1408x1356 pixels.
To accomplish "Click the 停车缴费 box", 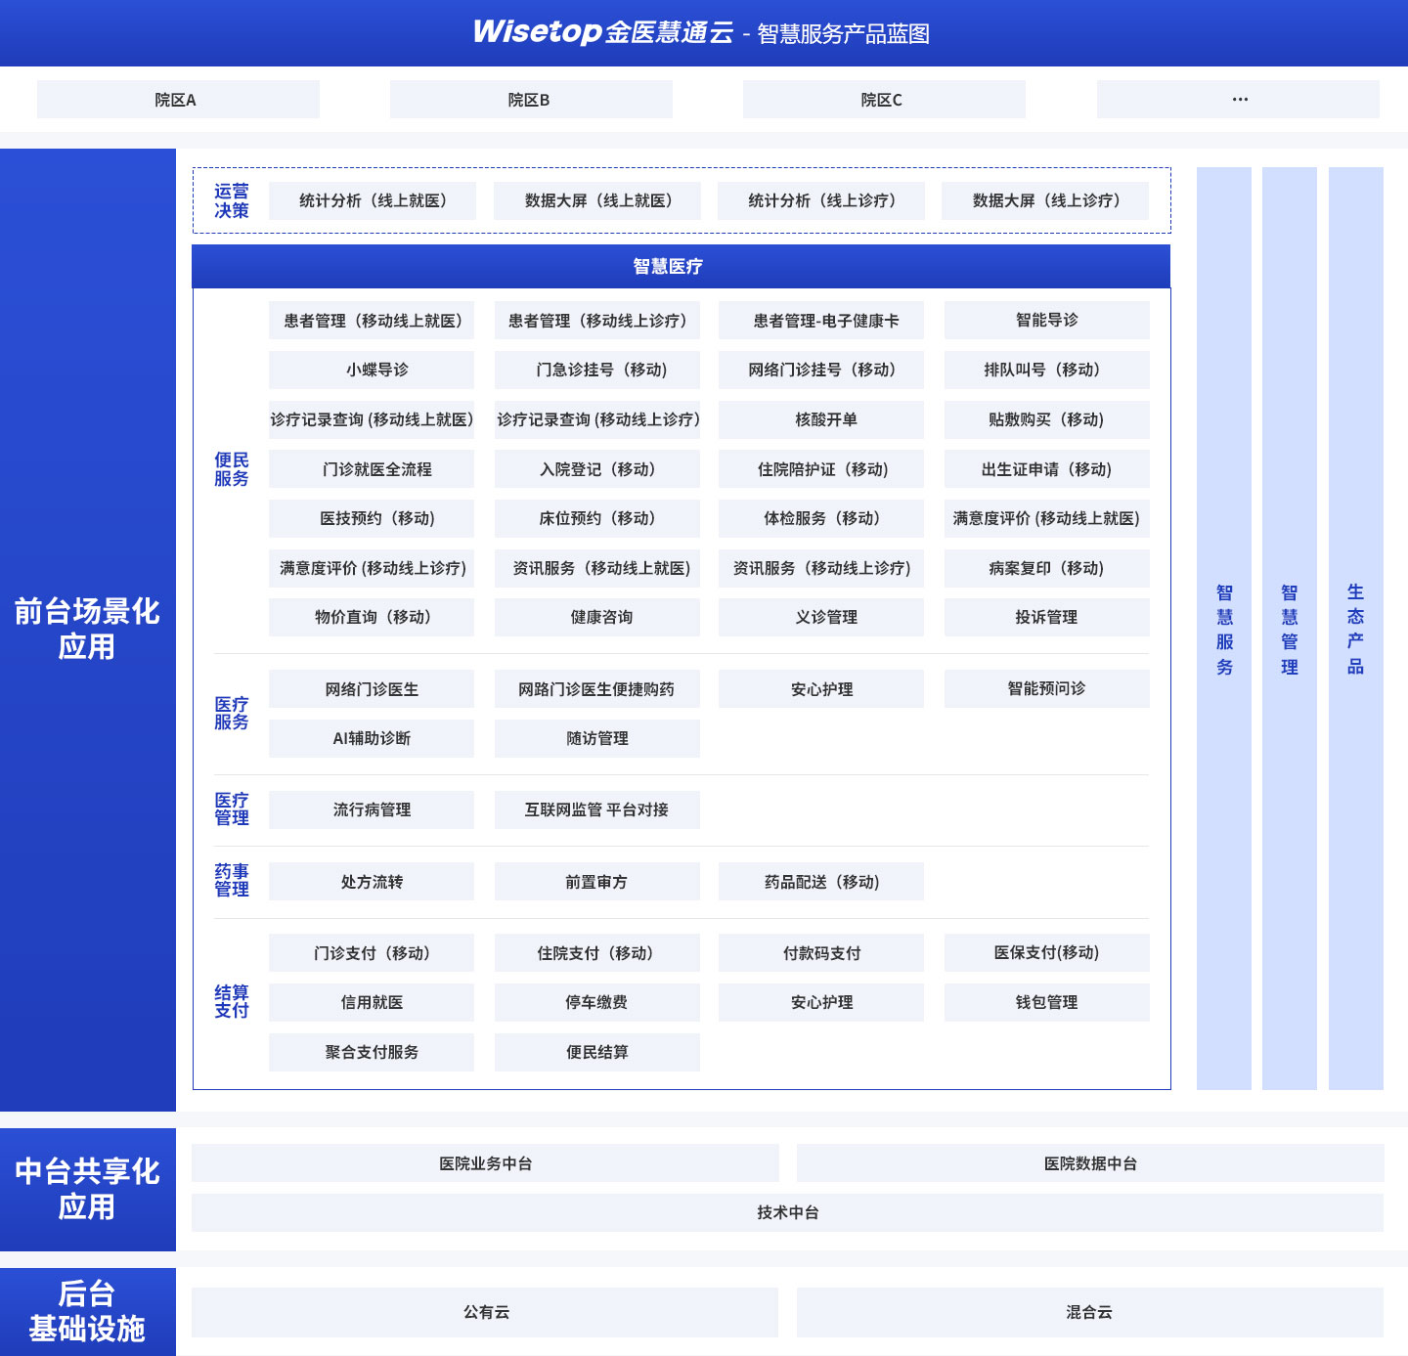I will [x=597, y=1002].
